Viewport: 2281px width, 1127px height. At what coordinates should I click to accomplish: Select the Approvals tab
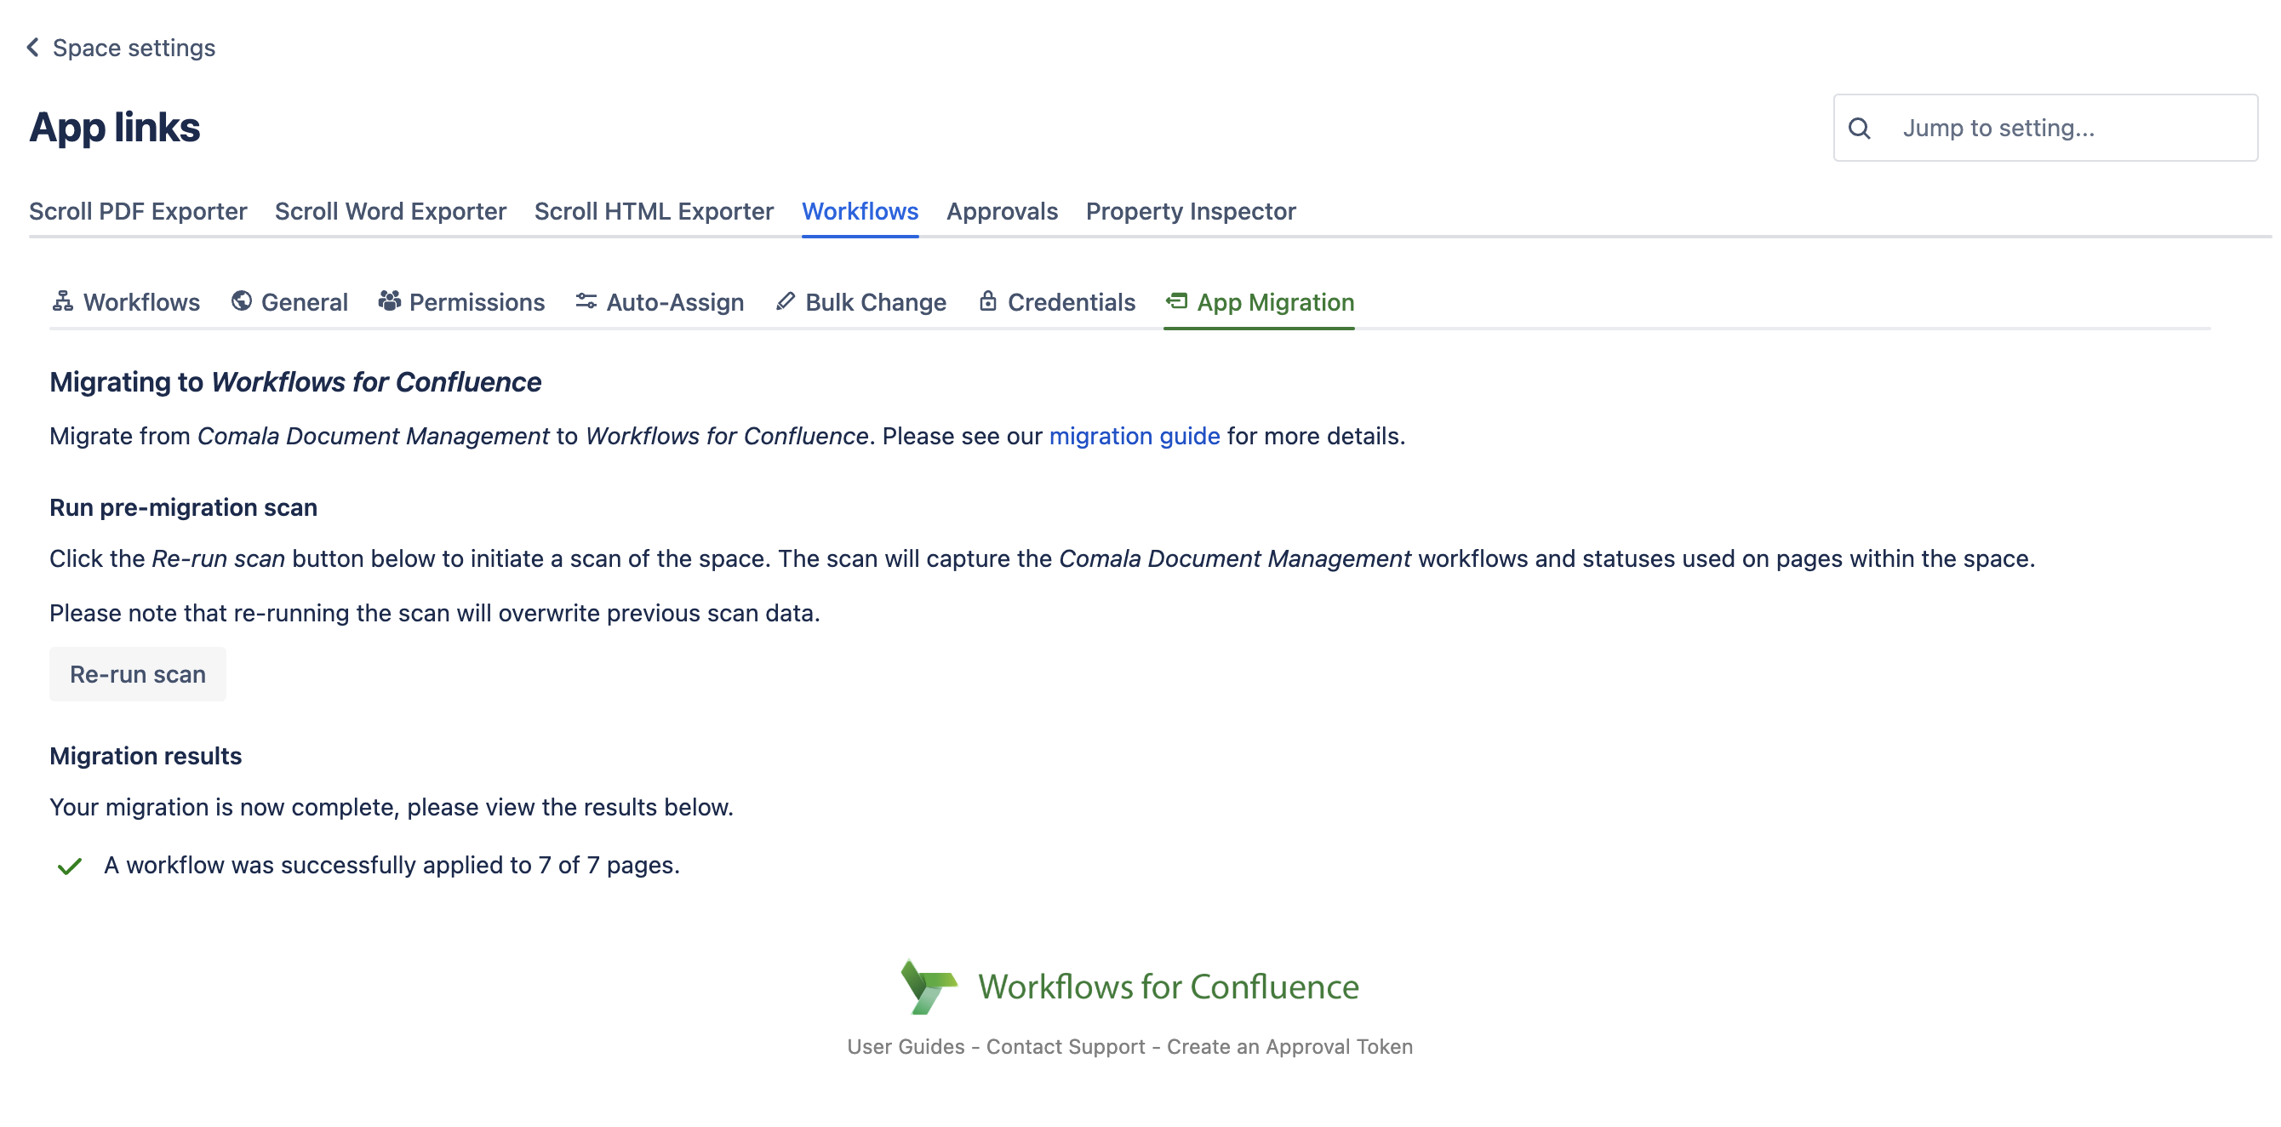(1002, 212)
